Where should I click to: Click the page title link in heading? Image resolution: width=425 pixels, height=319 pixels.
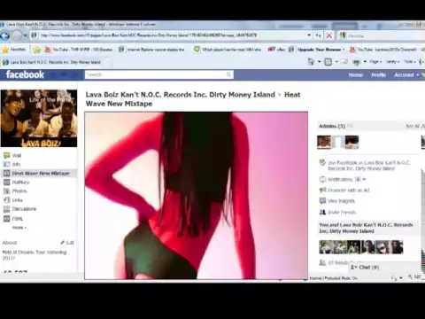pos(181,95)
